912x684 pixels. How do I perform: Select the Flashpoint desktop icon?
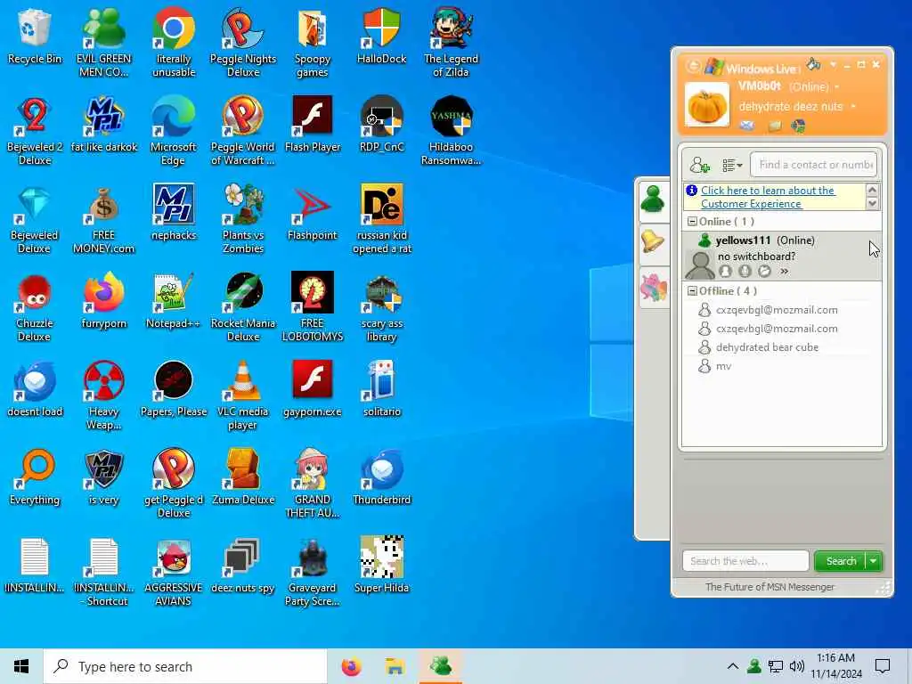(313, 213)
